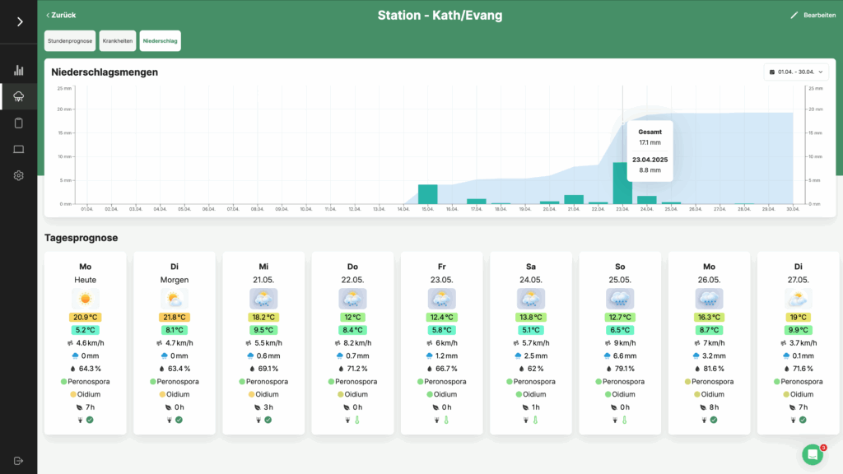Switch to the Stundenprognose tab
This screenshot has height=474, width=843.
point(70,40)
